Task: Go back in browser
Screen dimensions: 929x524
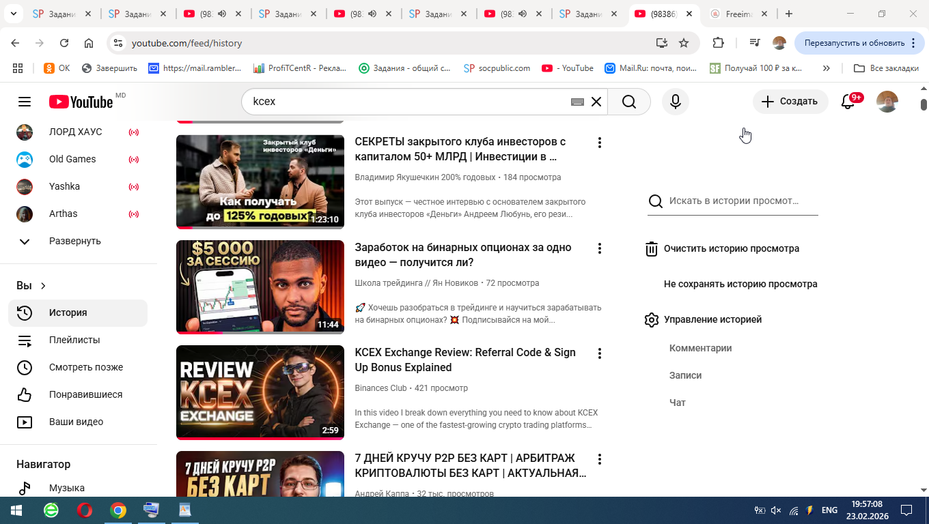Action: (15, 43)
